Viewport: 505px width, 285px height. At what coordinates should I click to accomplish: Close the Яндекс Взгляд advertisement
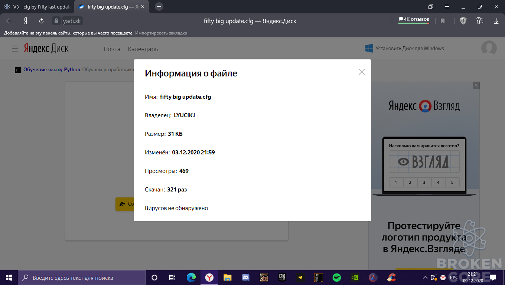click(x=476, y=85)
